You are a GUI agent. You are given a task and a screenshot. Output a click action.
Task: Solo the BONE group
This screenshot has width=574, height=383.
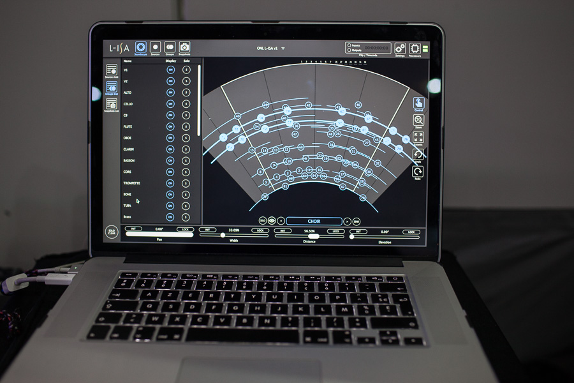(x=186, y=195)
